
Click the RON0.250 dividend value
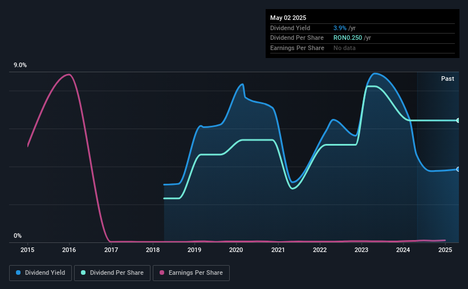pyautogui.click(x=347, y=38)
